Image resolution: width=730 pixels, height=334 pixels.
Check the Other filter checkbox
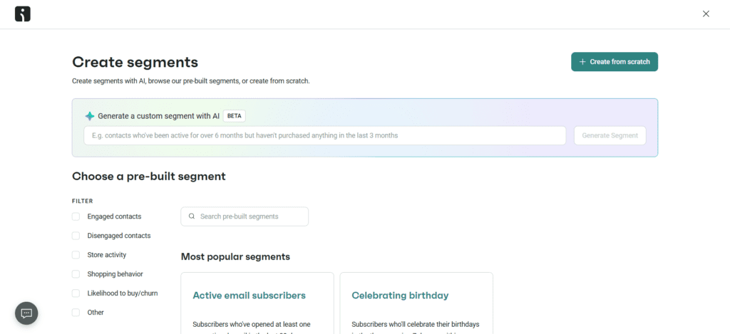(x=76, y=313)
